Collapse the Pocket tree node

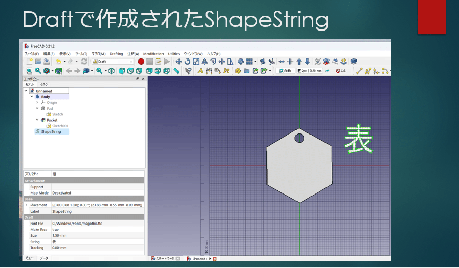(37, 120)
